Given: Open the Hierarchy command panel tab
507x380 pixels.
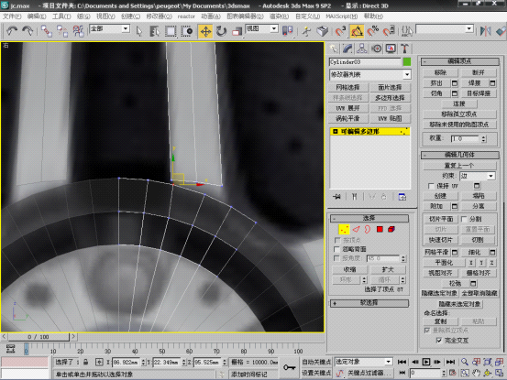Looking at the screenshot, I should 362,49.
